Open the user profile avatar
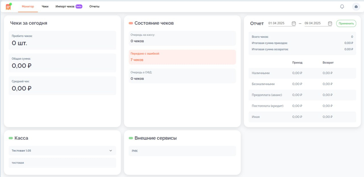The width and height of the screenshot is (364, 177). (356, 7)
